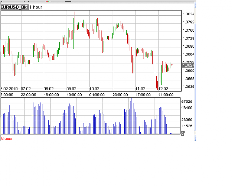232x186 pixels.
Task: Click the 10:00:00 time label
Action: (x=74, y=94)
